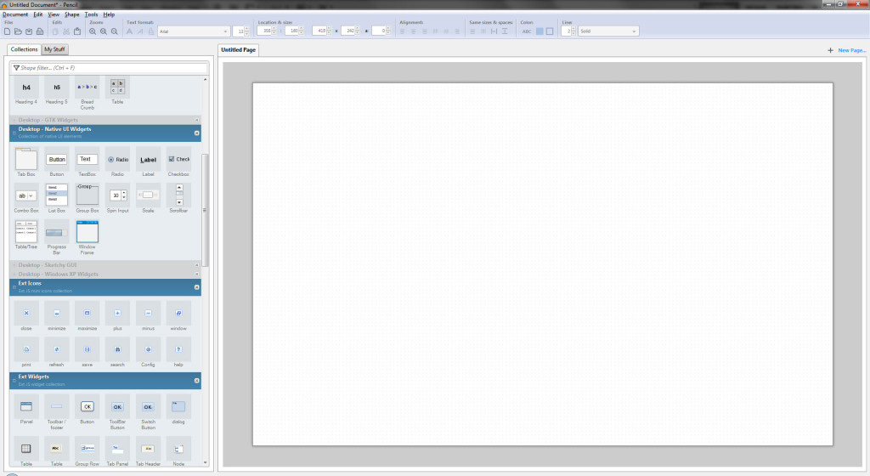Viewport: 870px width, 476px height.
Task: Click the Paste clipboard toolbar icon
Action: [x=77, y=31]
